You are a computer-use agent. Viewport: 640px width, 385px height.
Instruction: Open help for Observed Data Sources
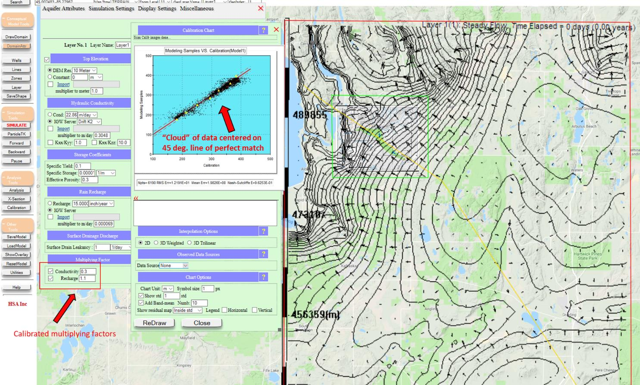coord(263,254)
